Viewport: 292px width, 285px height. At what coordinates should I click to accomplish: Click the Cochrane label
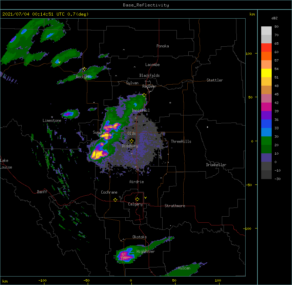pyautogui.click(x=109, y=192)
